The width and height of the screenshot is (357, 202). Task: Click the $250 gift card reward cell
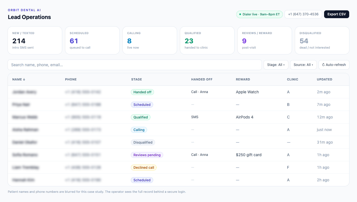(x=249, y=155)
